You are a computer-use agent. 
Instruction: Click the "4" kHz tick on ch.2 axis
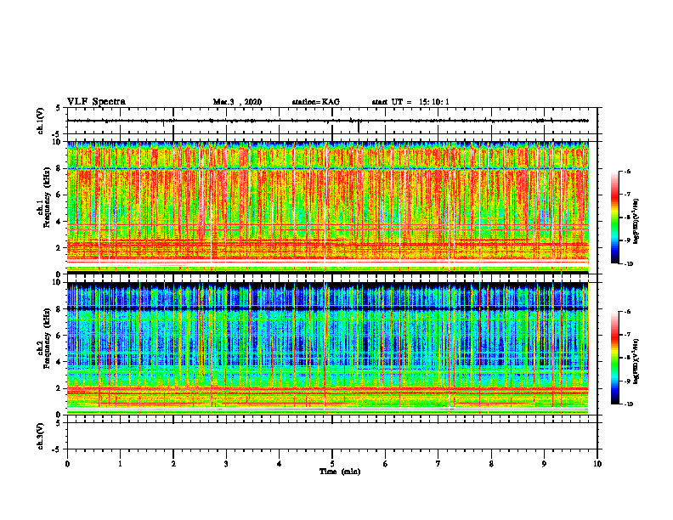[59, 362]
